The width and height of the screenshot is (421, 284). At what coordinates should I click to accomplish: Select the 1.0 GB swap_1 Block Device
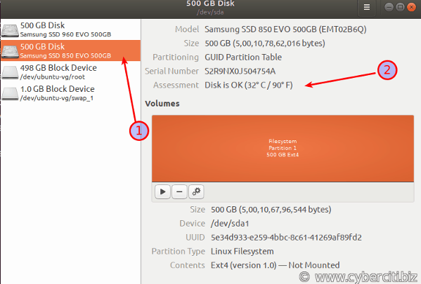[70, 93]
